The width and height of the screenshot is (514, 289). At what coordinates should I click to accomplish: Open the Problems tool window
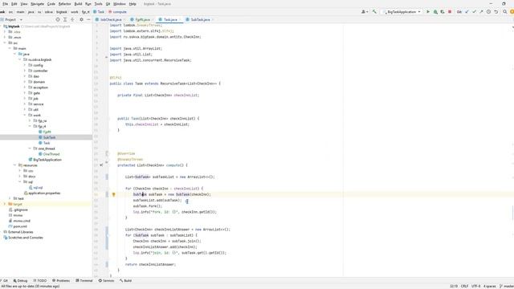[x=61, y=281]
